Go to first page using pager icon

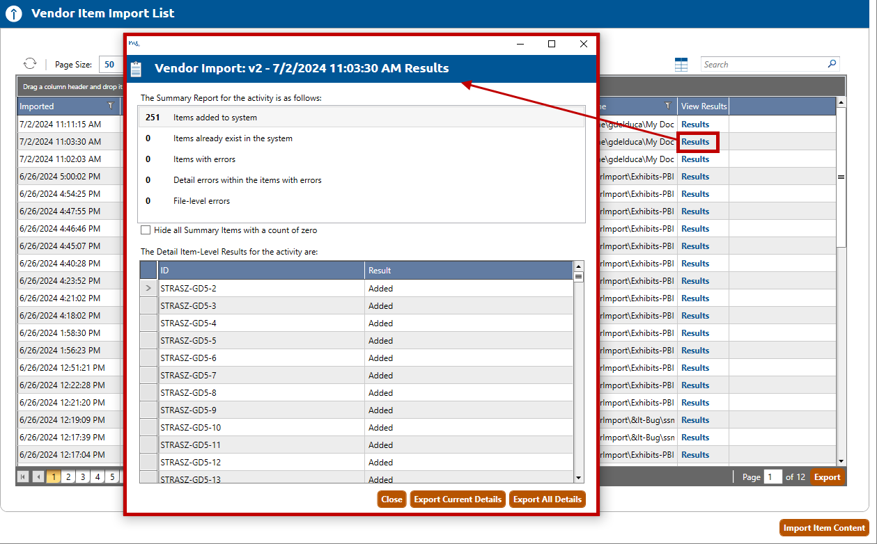coord(23,477)
